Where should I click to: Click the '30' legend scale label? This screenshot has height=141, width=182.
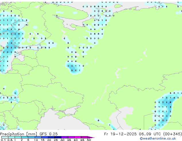pos(62,140)
